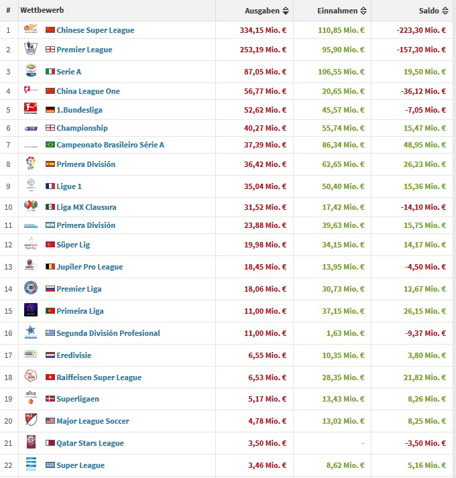Open Campeonato Brasileiro Série A link
Image resolution: width=456 pixels, height=478 pixels.
point(110,145)
